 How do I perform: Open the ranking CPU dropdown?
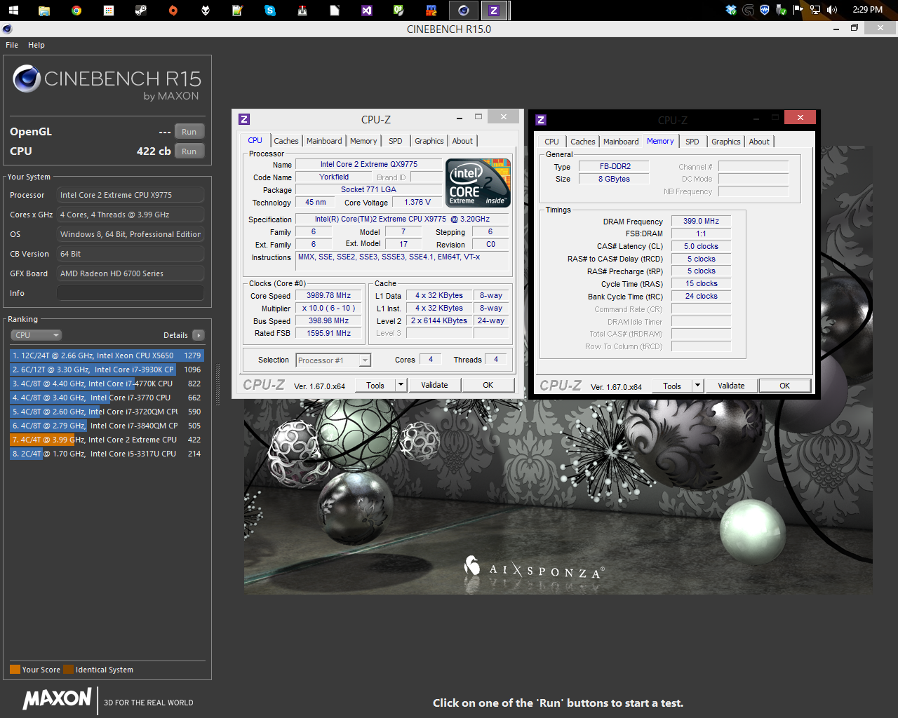pos(36,335)
